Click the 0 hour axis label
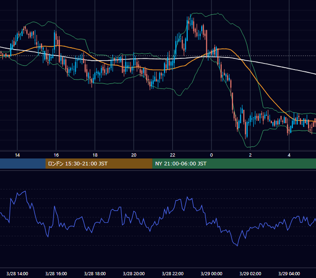 [x=211, y=155]
